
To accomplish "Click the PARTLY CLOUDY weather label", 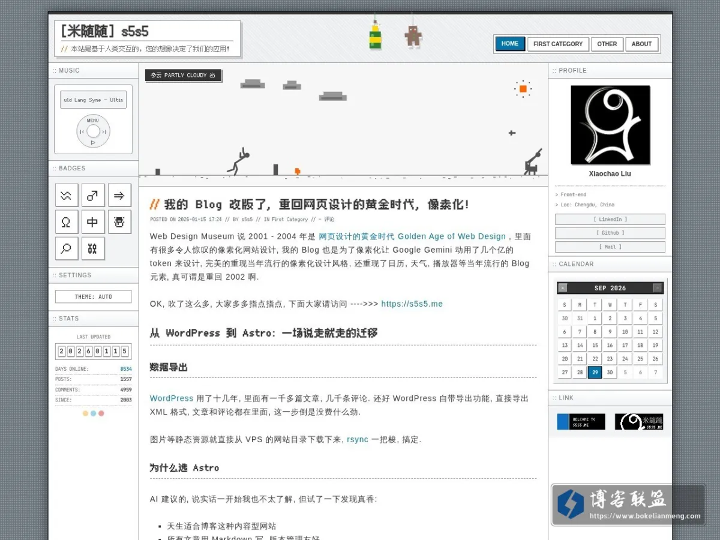I will click(x=183, y=75).
